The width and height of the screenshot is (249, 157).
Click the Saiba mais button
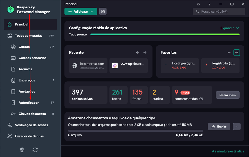pyautogui.click(x=228, y=95)
